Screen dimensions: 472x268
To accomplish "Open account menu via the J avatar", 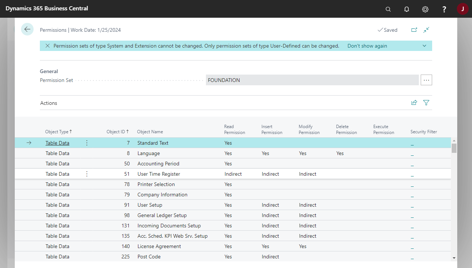I will [x=462, y=8].
